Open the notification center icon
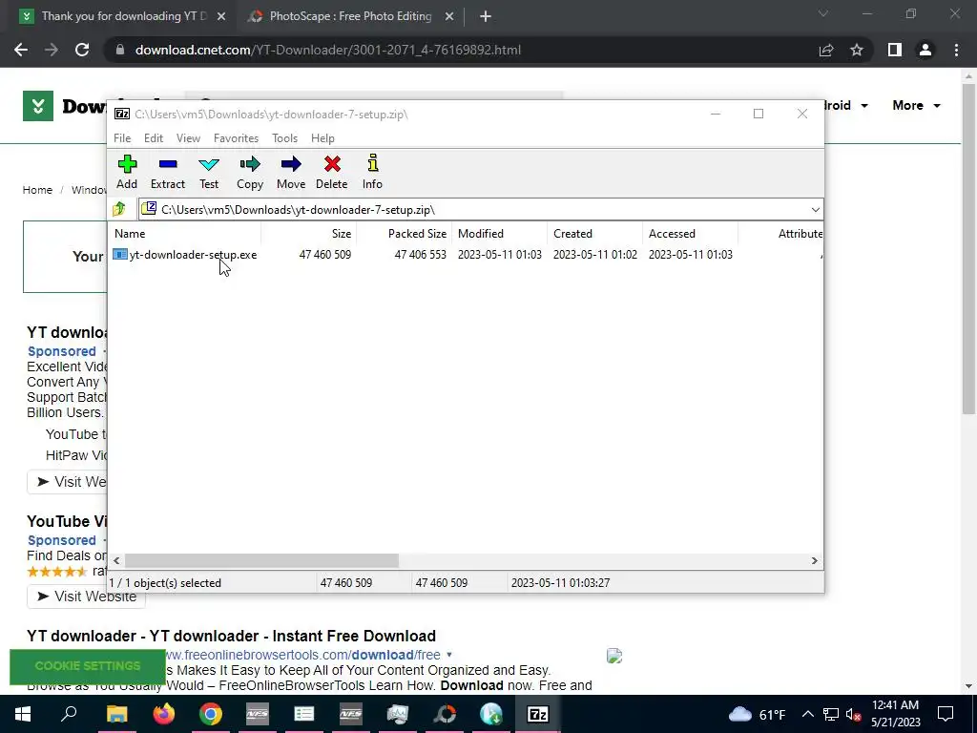This screenshot has height=733, width=977. 946,714
